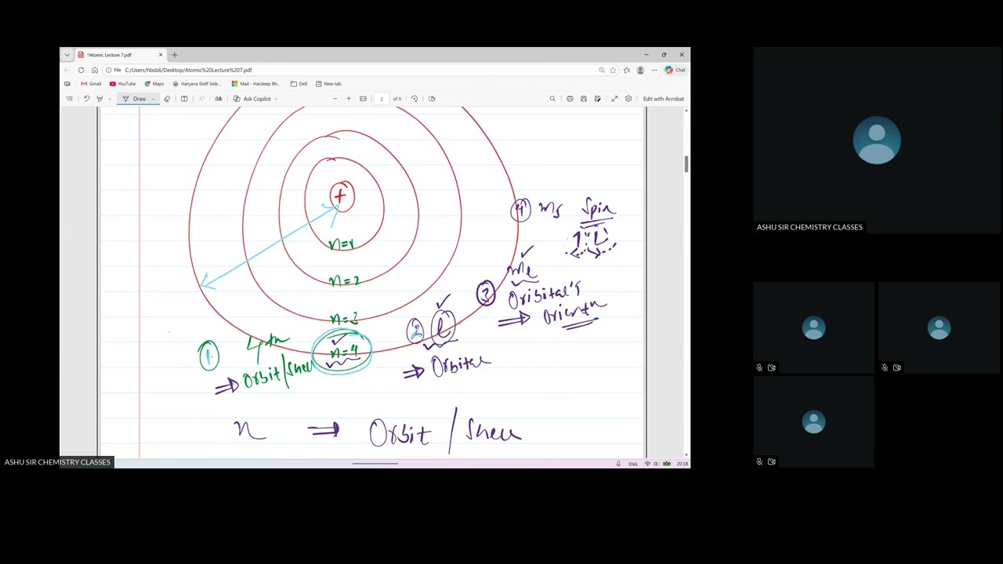Open the Gmail bookmark
1003x564 pixels.
91,84
